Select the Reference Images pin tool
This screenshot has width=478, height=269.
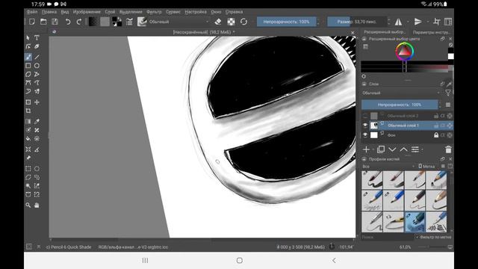coord(28,158)
